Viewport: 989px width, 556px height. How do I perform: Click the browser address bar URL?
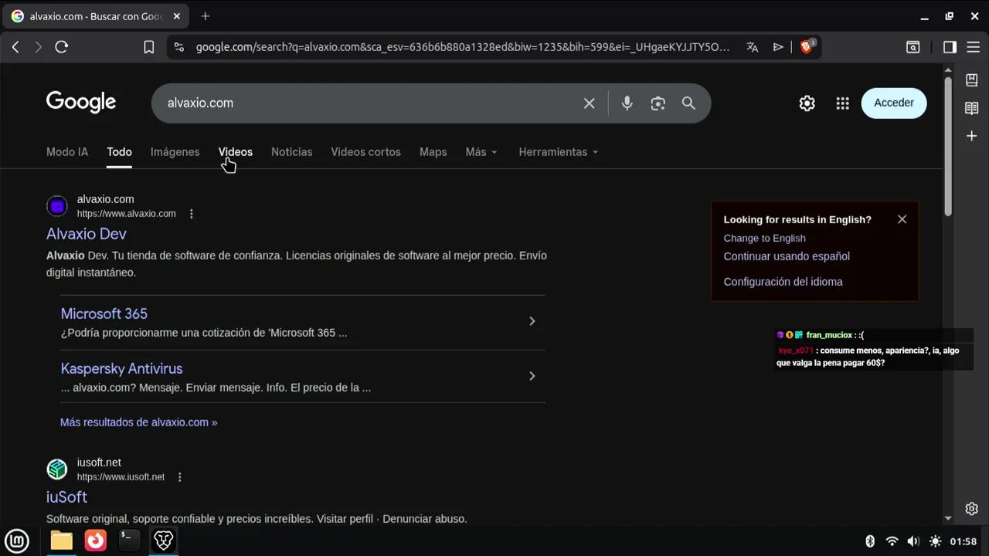coord(462,47)
